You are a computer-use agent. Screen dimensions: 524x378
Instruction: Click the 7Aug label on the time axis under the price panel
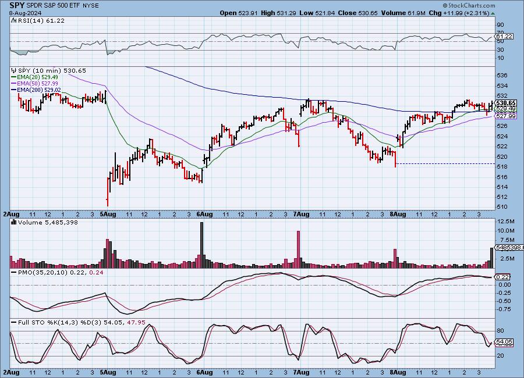[x=301, y=215]
